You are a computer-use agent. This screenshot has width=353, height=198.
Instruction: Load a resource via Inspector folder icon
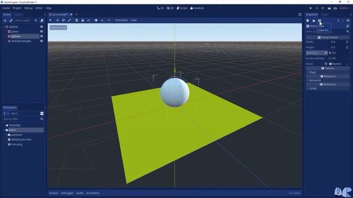[314, 21]
